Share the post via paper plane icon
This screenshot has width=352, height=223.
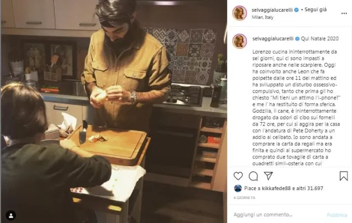tap(268, 176)
